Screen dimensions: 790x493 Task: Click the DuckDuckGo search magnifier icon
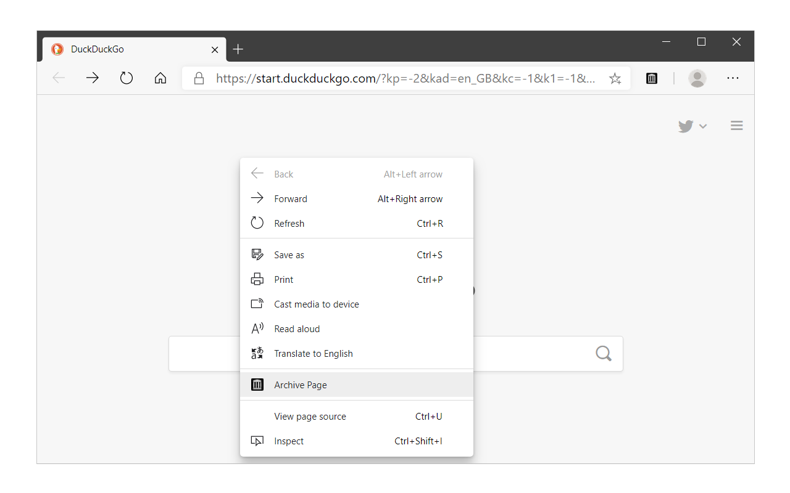coord(603,354)
